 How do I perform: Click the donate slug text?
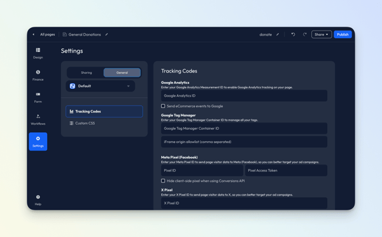click(265, 34)
